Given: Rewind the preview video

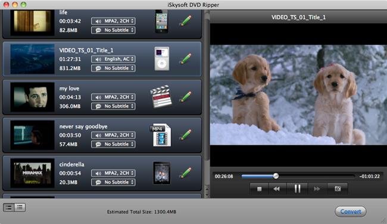Looking at the screenshot, I should pos(277,189).
